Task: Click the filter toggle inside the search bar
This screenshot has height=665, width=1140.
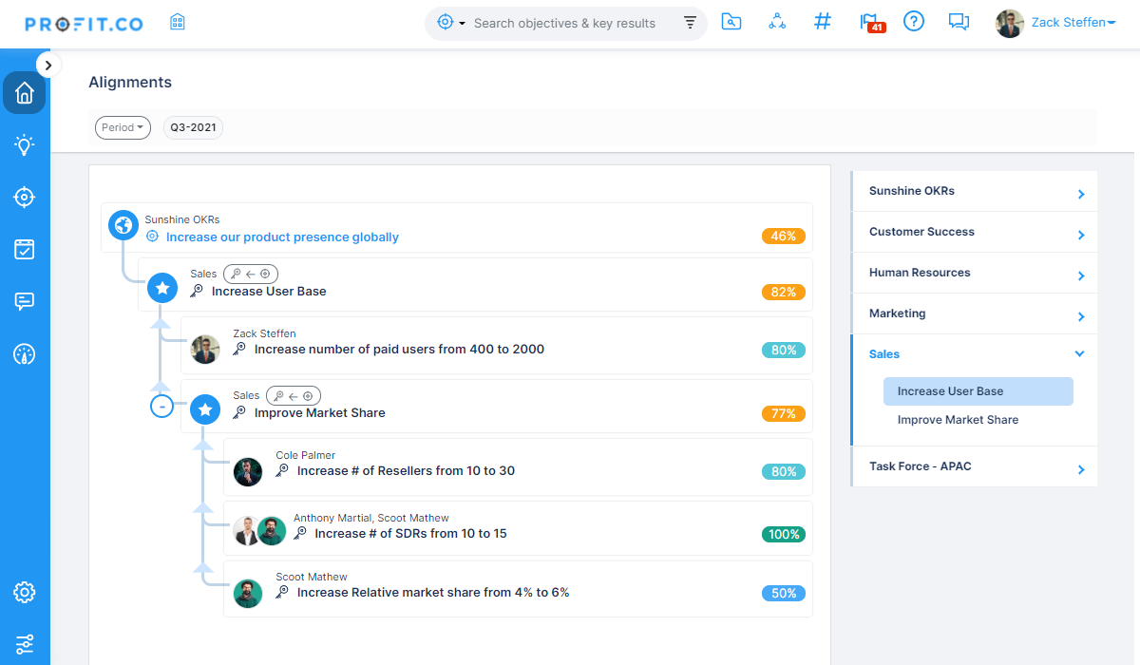Action: coord(690,23)
